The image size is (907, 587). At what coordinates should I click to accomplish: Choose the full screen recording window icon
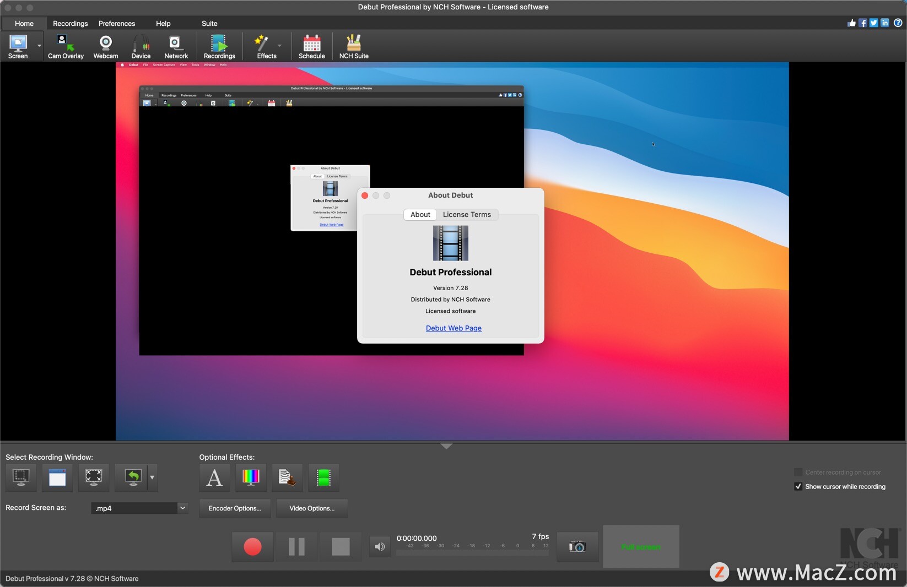[94, 477]
